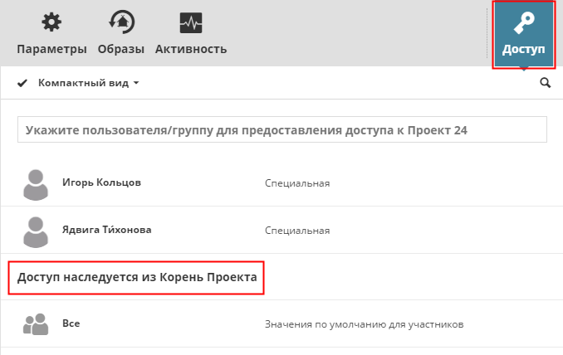Click the Образы label
This screenshot has height=355, width=563.
point(121,49)
